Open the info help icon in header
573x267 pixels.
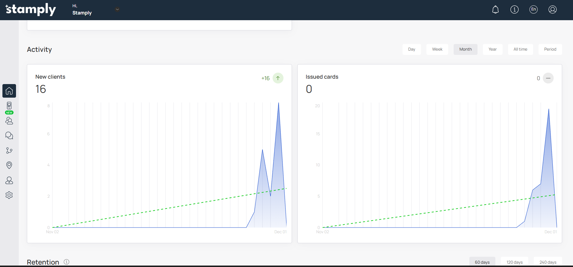pos(514,10)
